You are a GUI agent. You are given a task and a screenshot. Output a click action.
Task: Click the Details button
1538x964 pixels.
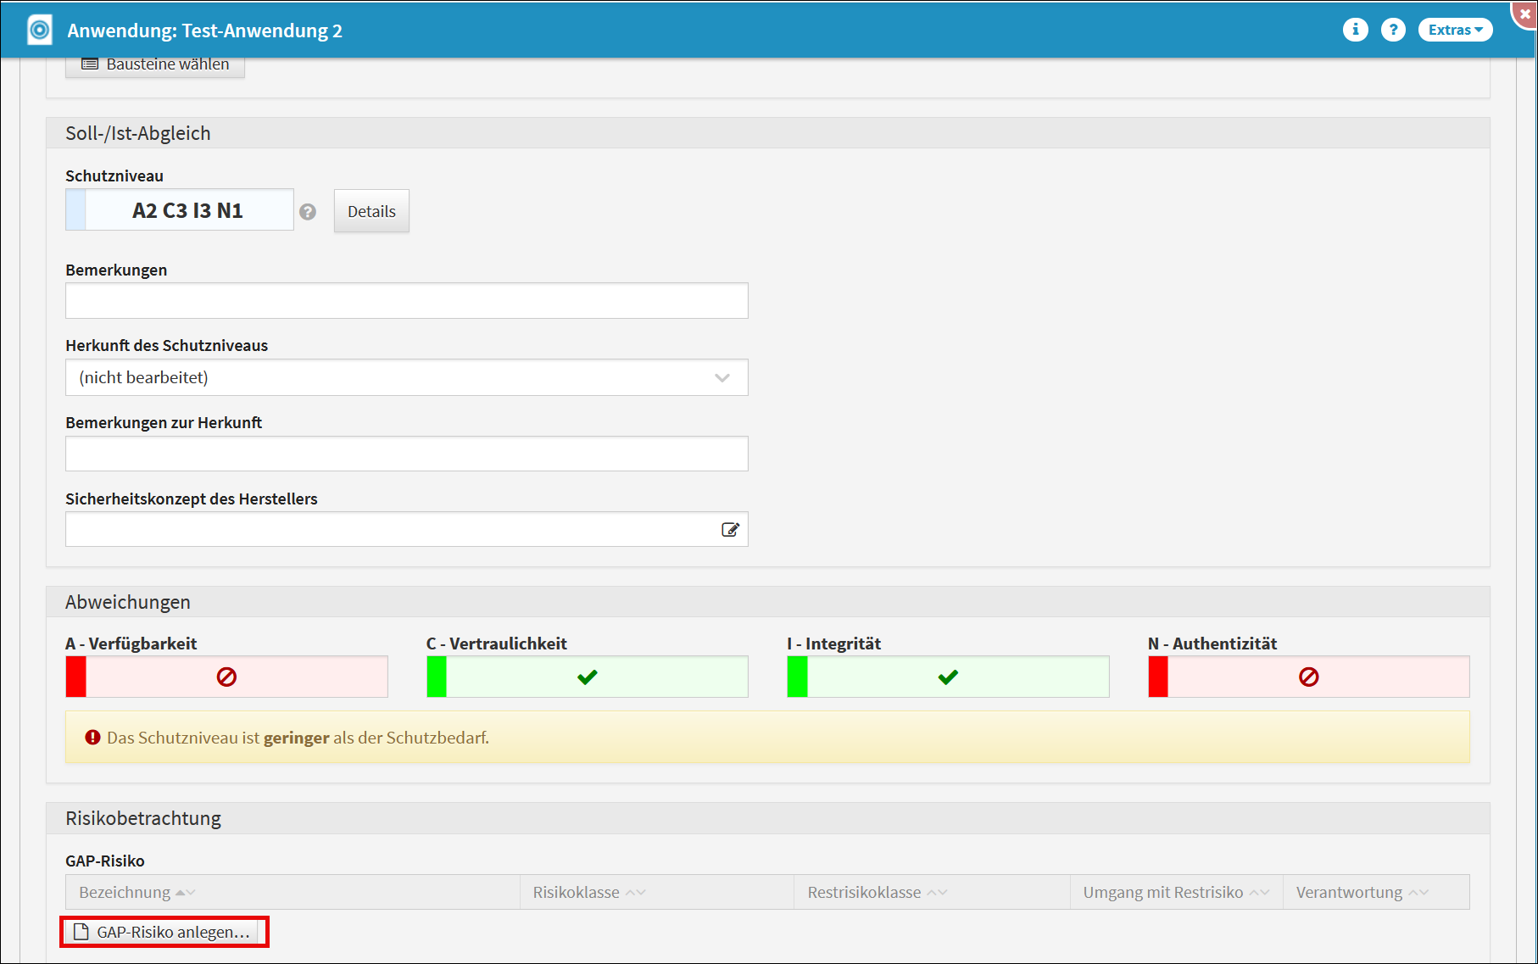click(371, 211)
